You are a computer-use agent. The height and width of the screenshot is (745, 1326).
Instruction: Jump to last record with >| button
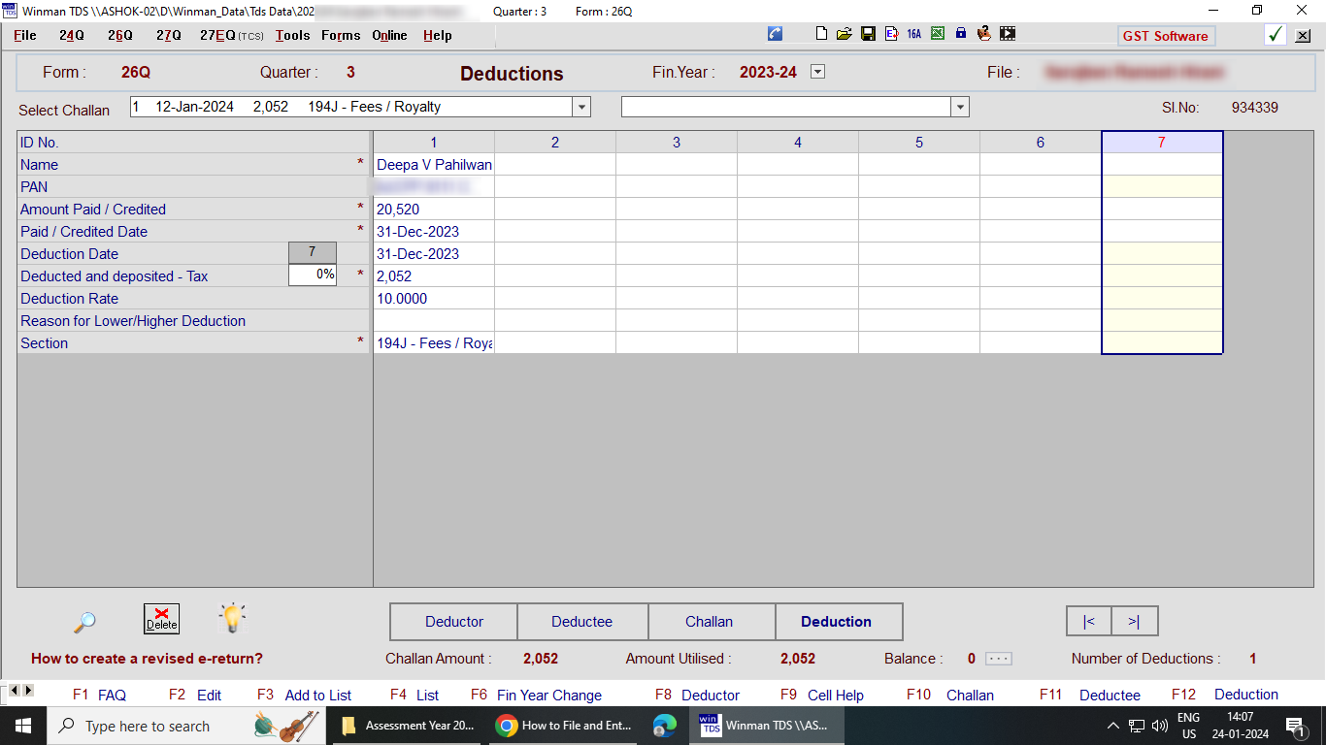click(x=1134, y=622)
